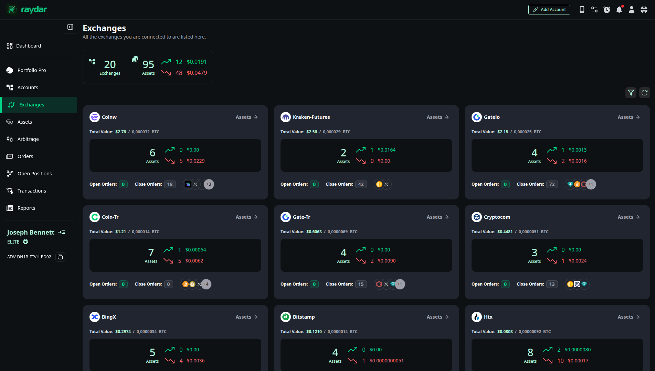The height and width of the screenshot is (371, 655).
Task: Open the Exchanges tab in the sidebar
Action: (31, 104)
